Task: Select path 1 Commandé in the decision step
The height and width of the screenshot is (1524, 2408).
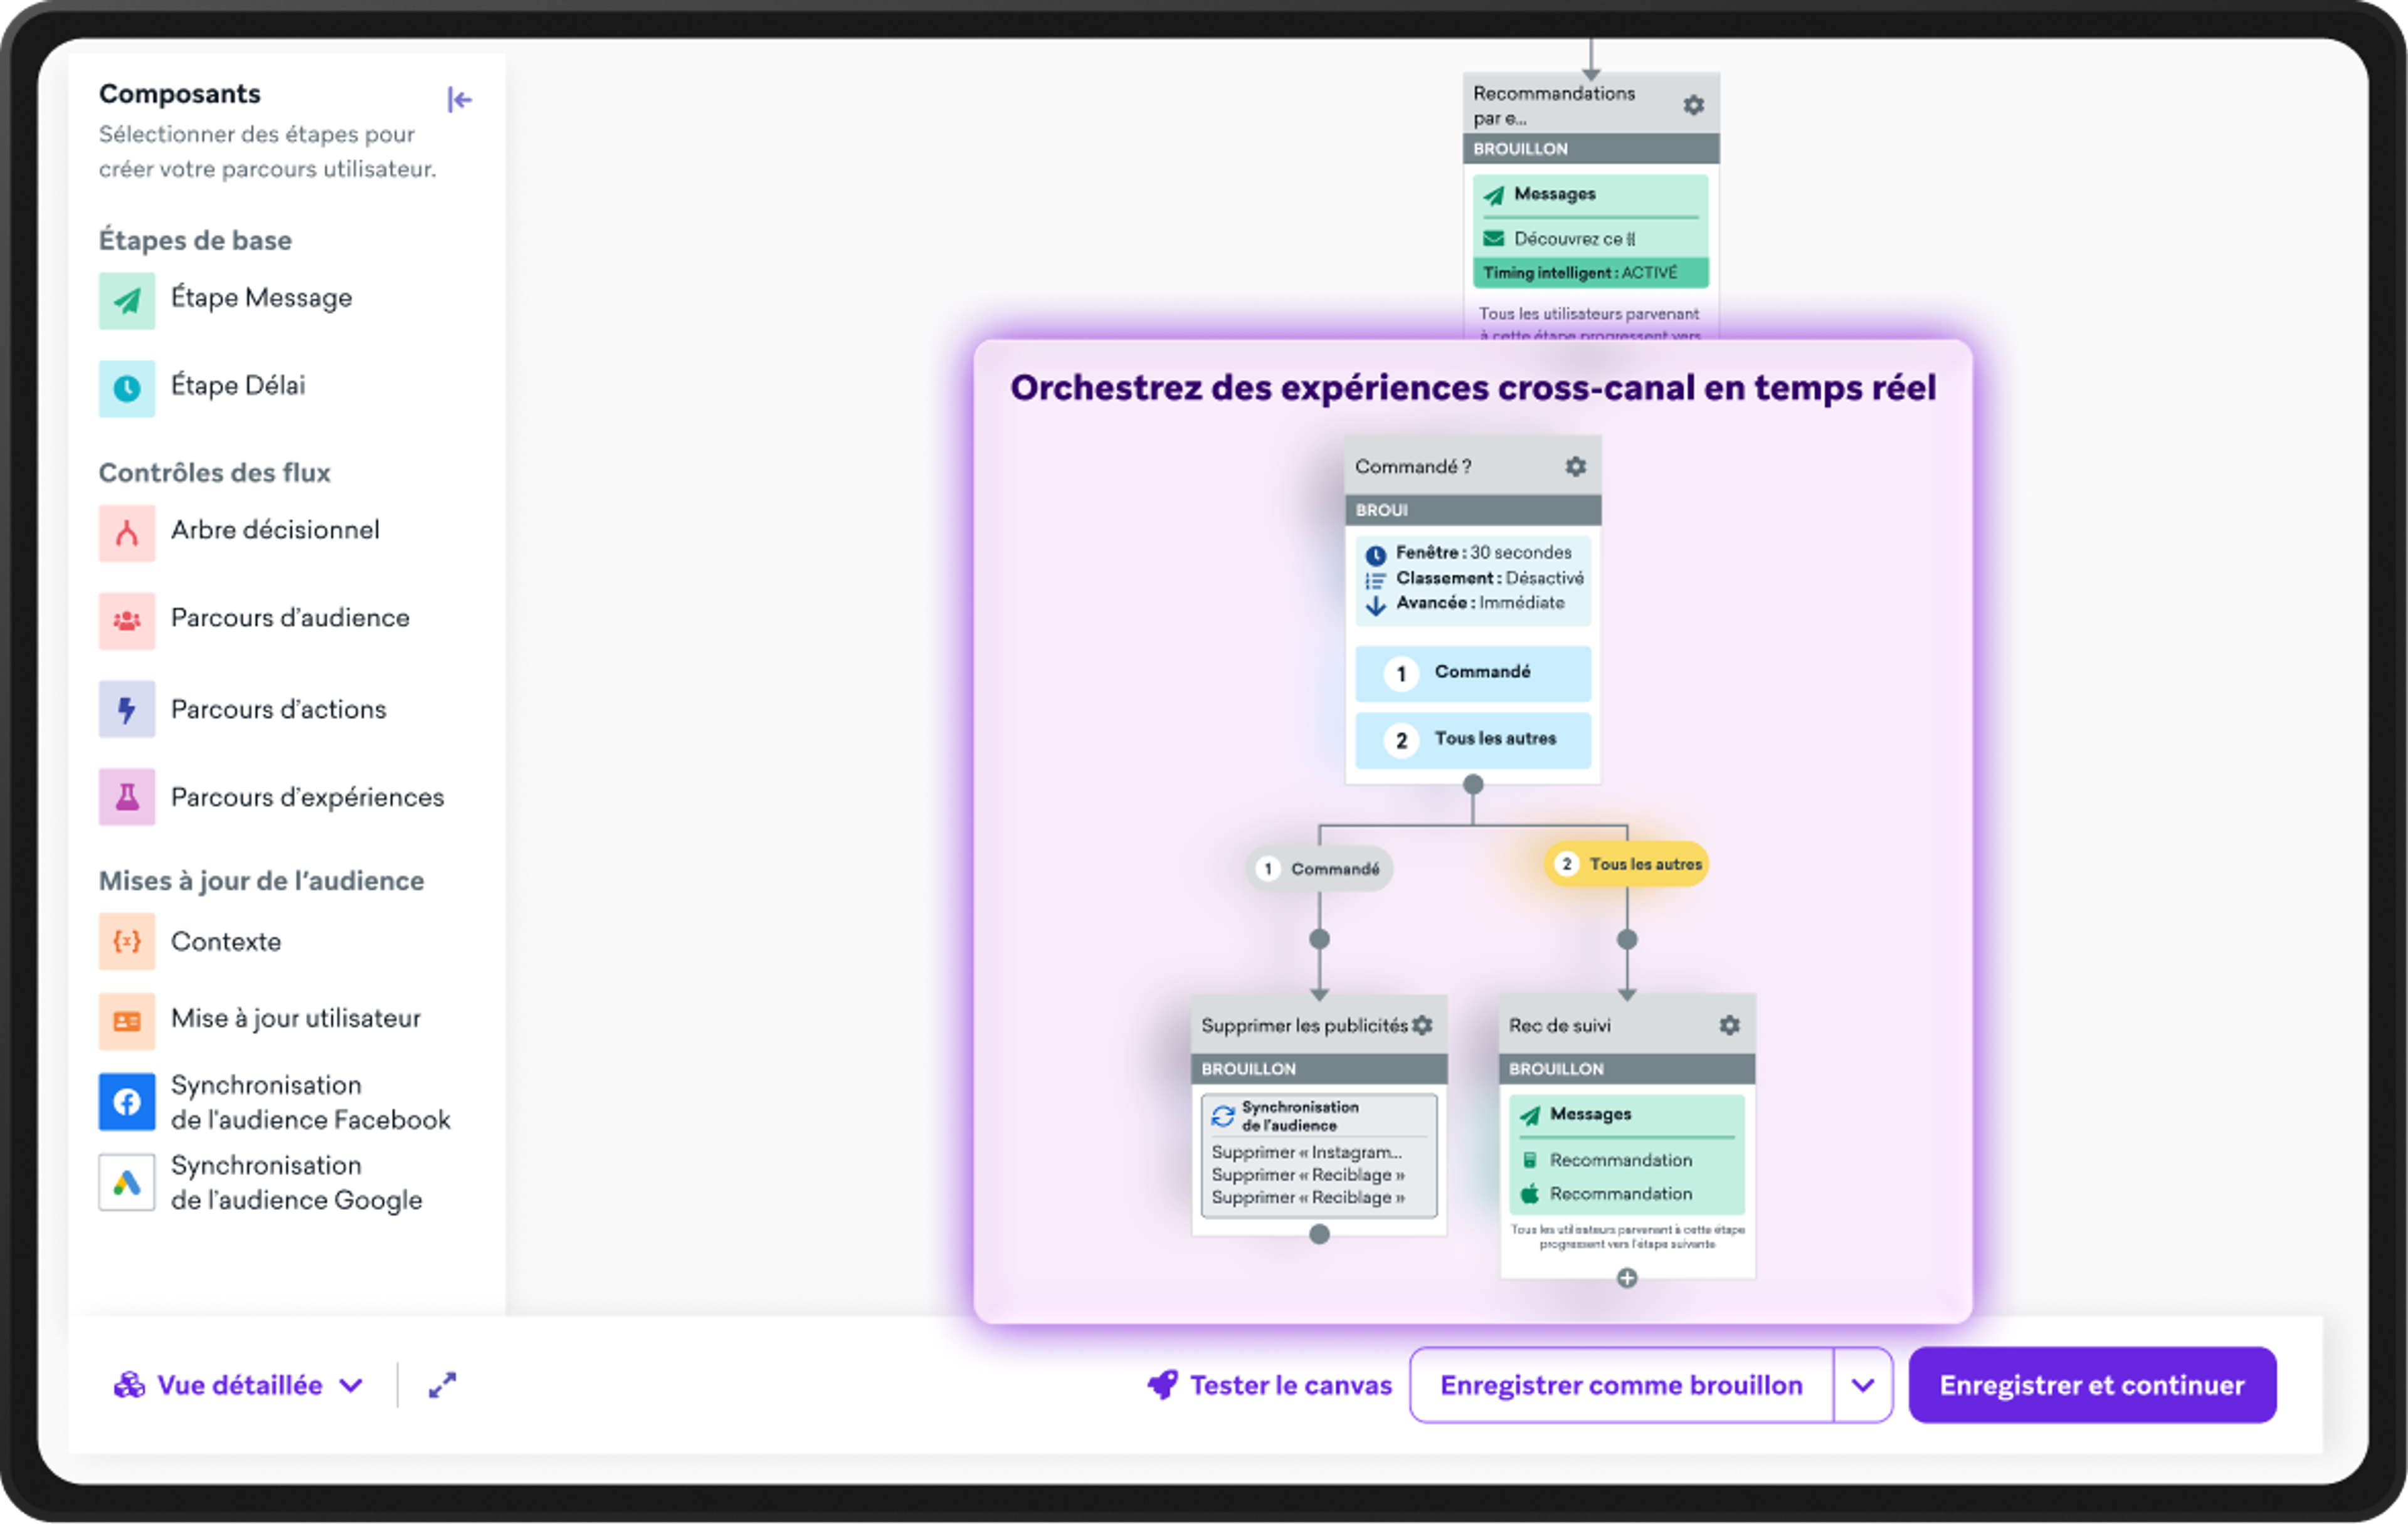Action: click(x=1474, y=673)
